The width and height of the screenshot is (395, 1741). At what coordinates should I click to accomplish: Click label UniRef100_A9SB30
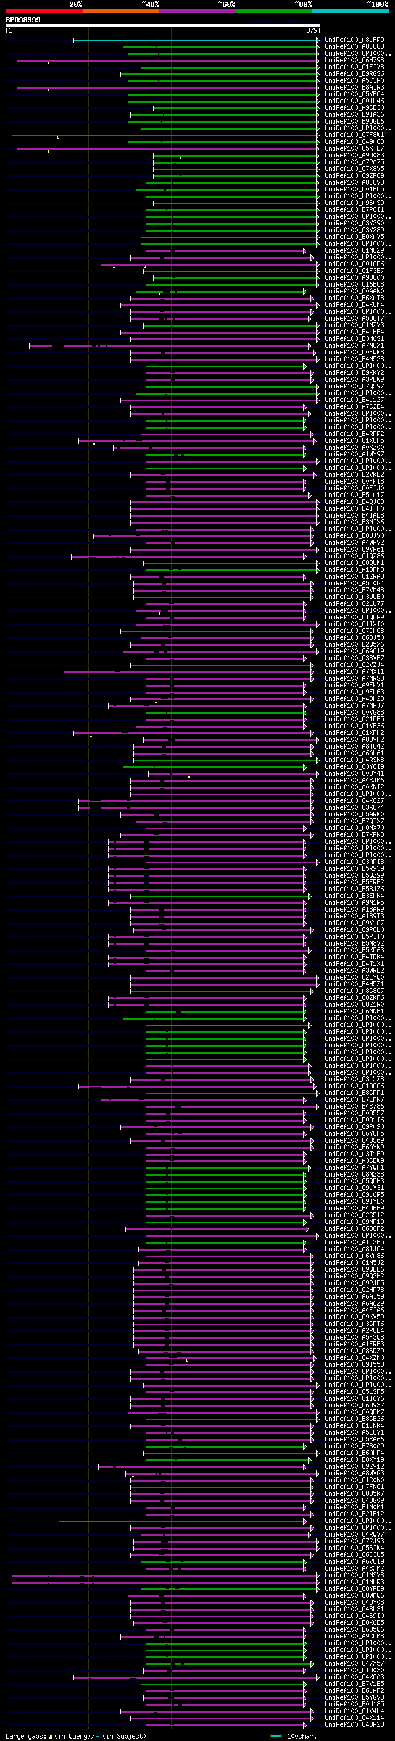(x=354, y=107)
